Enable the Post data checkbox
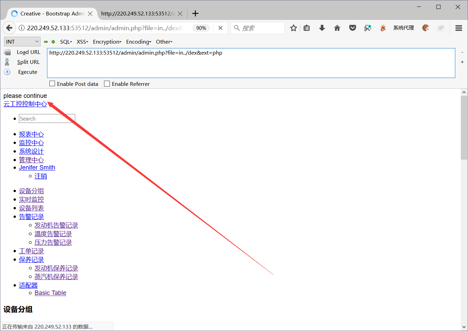 pos(52,83)
